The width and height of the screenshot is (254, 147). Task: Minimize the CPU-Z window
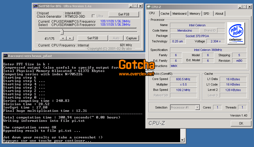tap(240, 7)
